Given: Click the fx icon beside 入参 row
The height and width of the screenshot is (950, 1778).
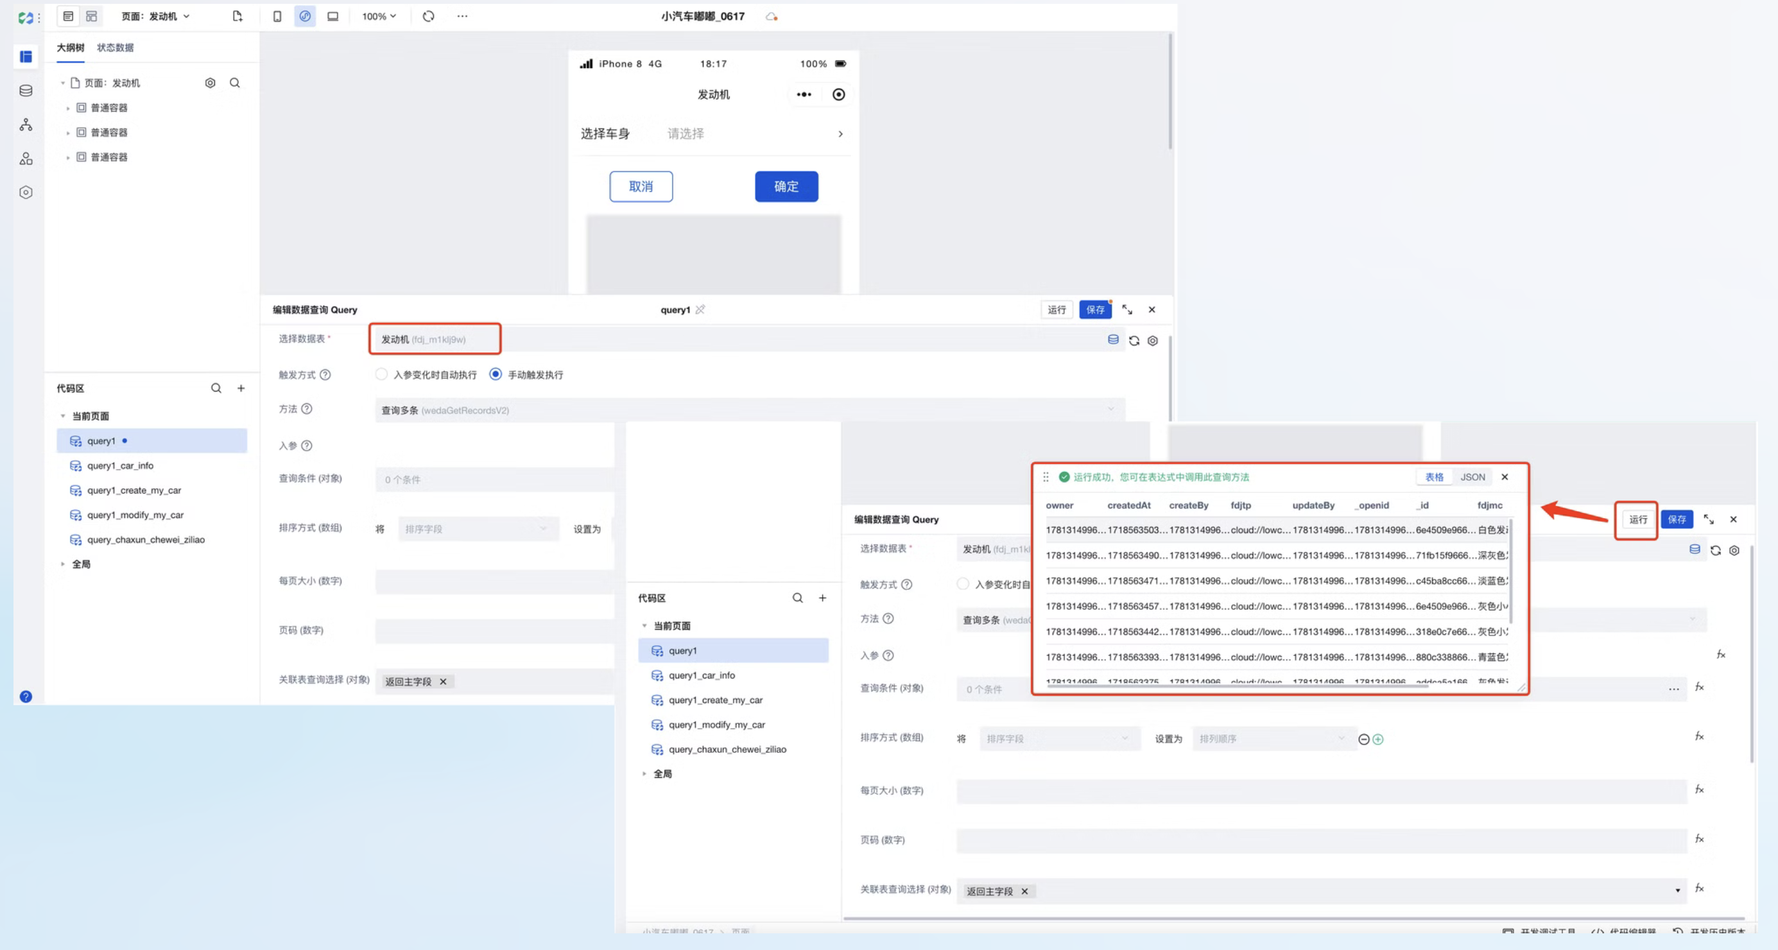Looking at the screenshot, I should tap(1721, 655).
